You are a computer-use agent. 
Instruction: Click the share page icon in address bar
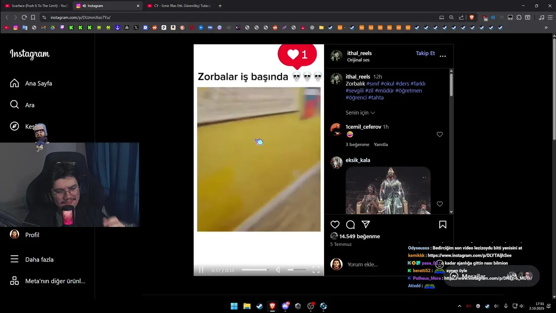pyautogui.click(x=461, y=17)
